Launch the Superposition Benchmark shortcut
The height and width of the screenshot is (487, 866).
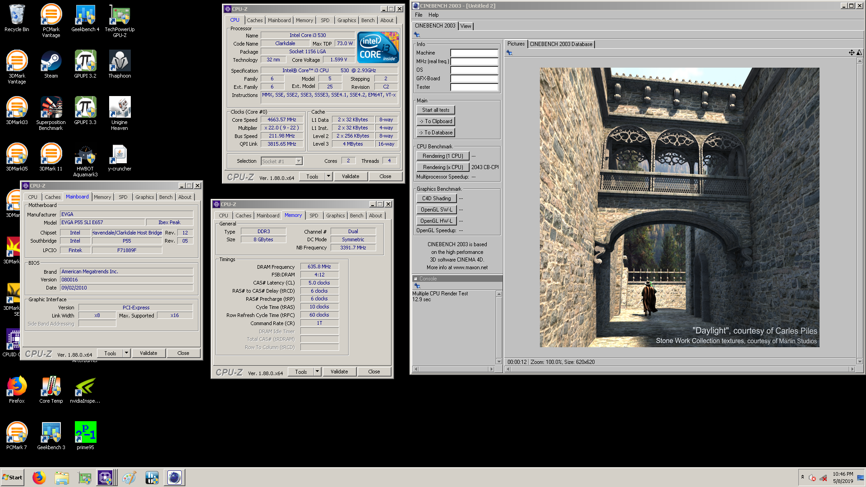pos(51,113)
